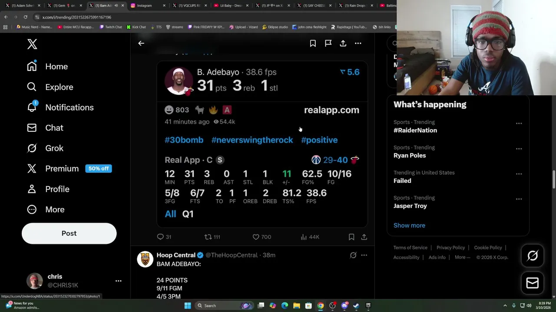This screenshot has width=556, height=312.
Task: Open the floating Grok button
Action: tap(532, 256)
